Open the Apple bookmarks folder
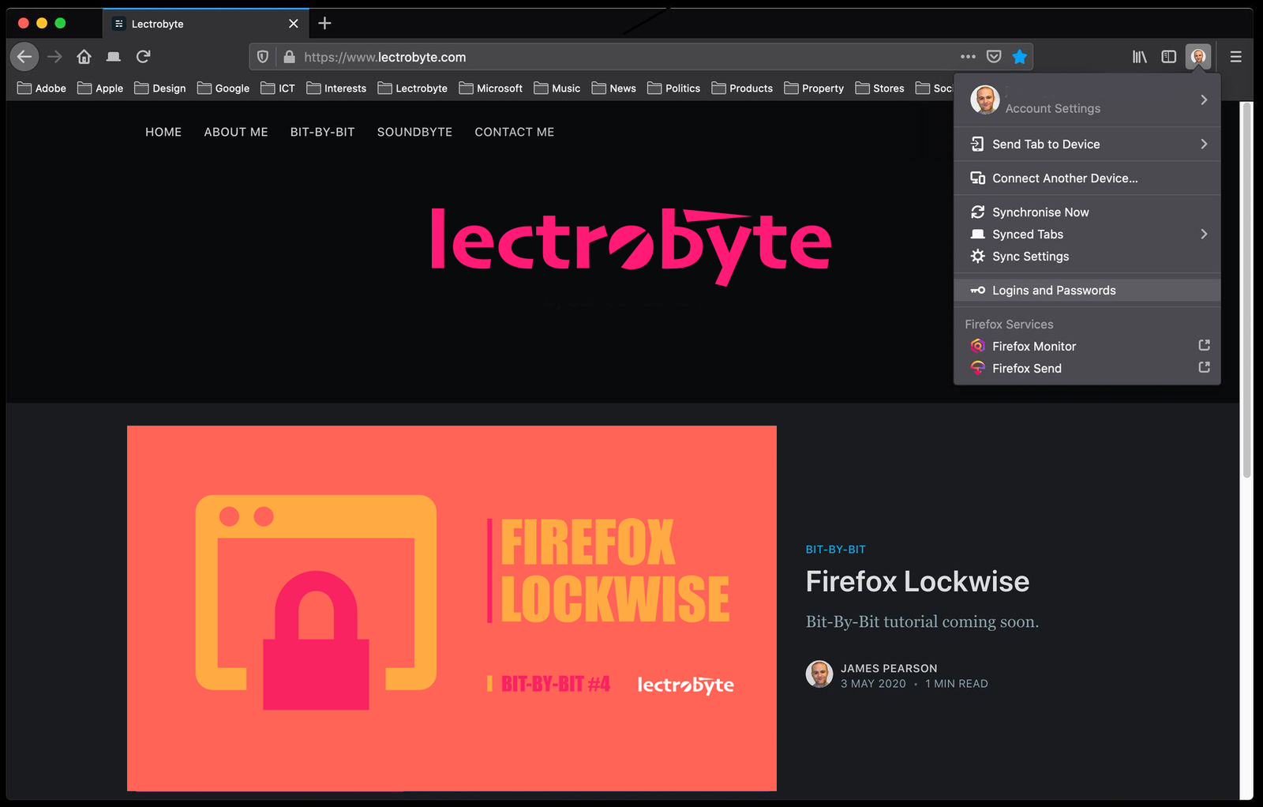Viewport: 1263px width, 807px height. pyautogui.click(x=100, y=88)
